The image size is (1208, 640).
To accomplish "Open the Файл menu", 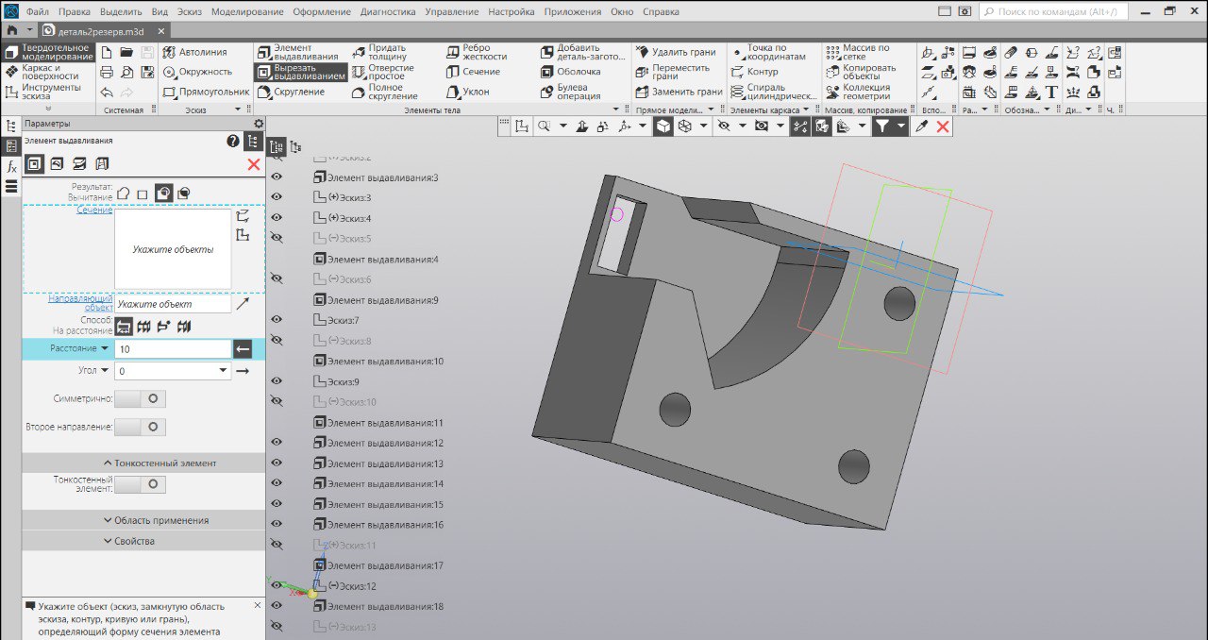I will pos(38,12).
